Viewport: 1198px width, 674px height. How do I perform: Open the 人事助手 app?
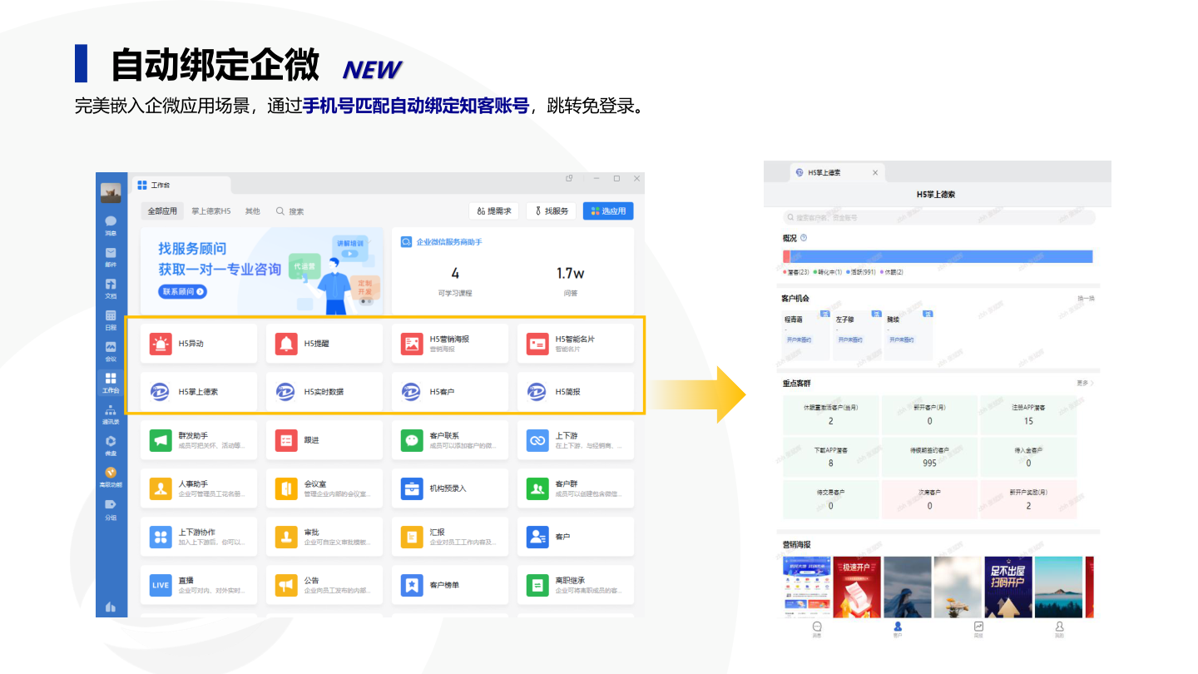(199, 488)
